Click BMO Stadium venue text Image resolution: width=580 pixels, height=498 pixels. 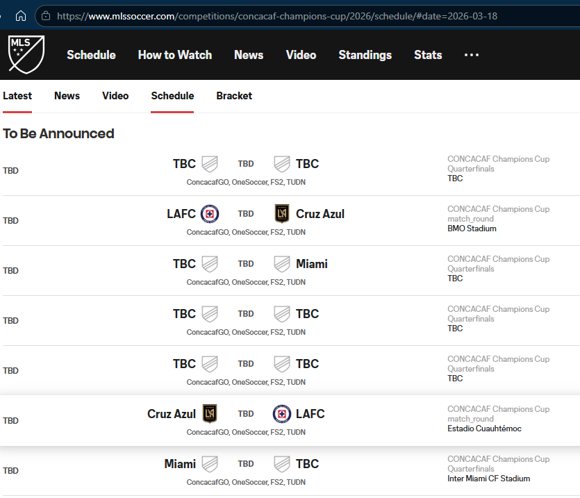472,229
